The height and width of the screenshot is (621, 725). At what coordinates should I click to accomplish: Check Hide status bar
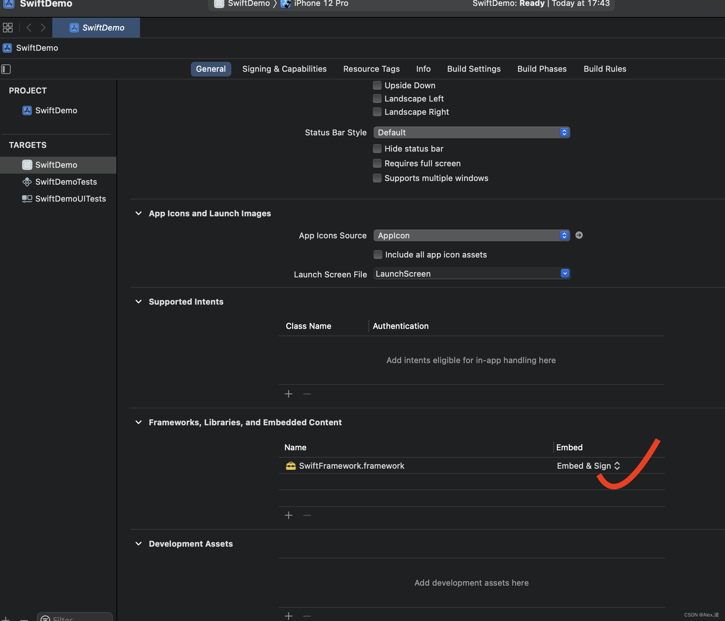(x=377, y=149)
